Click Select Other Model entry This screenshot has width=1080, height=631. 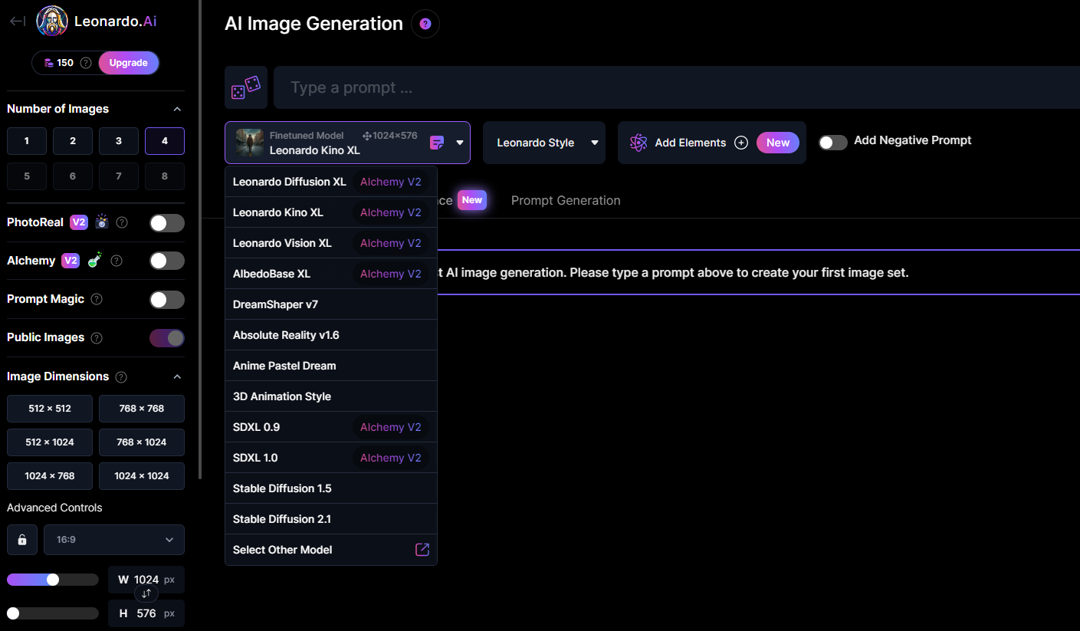(331, 550)
